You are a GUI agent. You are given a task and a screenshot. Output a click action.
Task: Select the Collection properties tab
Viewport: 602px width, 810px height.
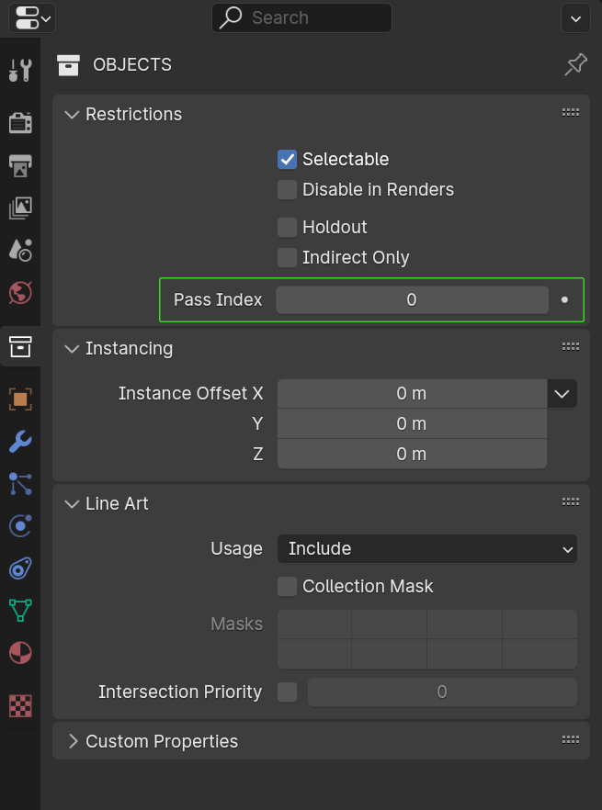(21, 346)
